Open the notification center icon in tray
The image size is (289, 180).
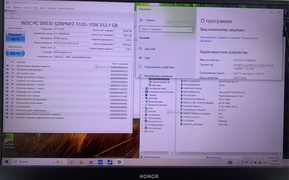point(285,162)
